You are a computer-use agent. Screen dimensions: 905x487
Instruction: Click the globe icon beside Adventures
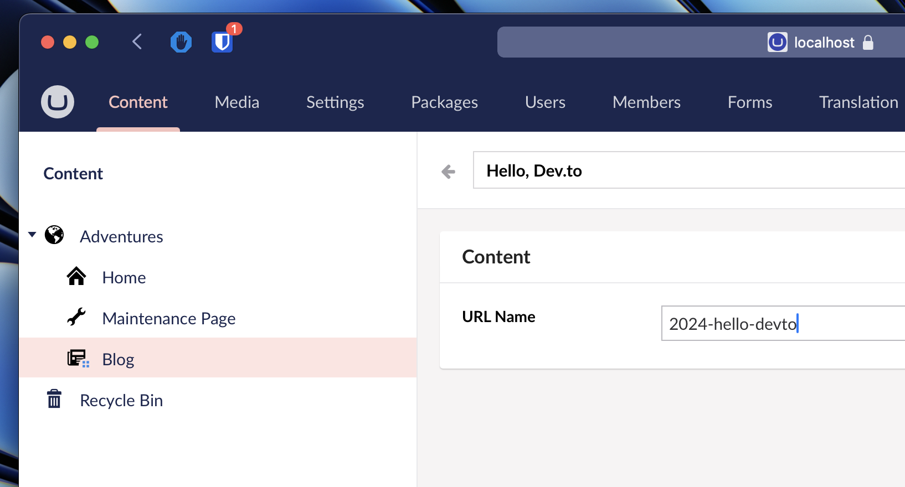click(54, 235)
